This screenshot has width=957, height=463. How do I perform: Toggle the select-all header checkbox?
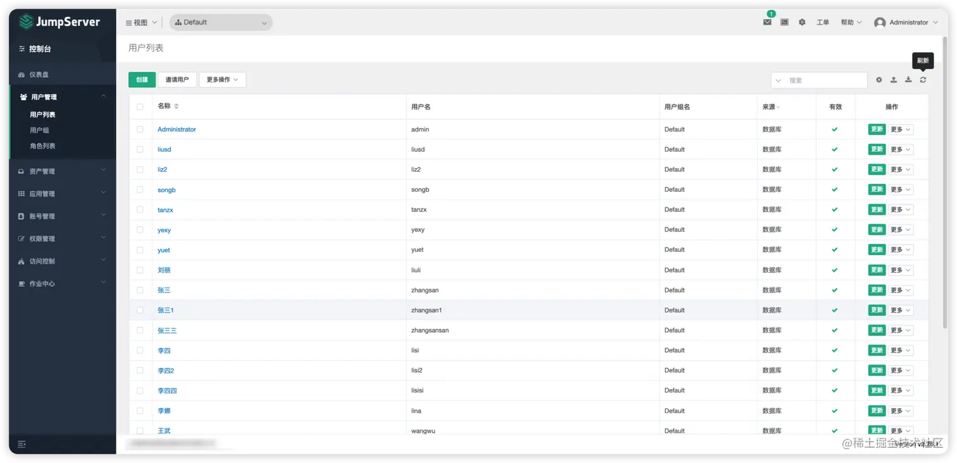tap(140, 107)
